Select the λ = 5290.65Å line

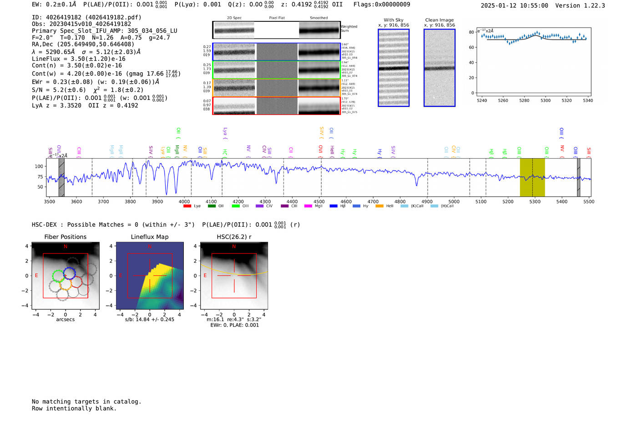click(x=86, y=52)
